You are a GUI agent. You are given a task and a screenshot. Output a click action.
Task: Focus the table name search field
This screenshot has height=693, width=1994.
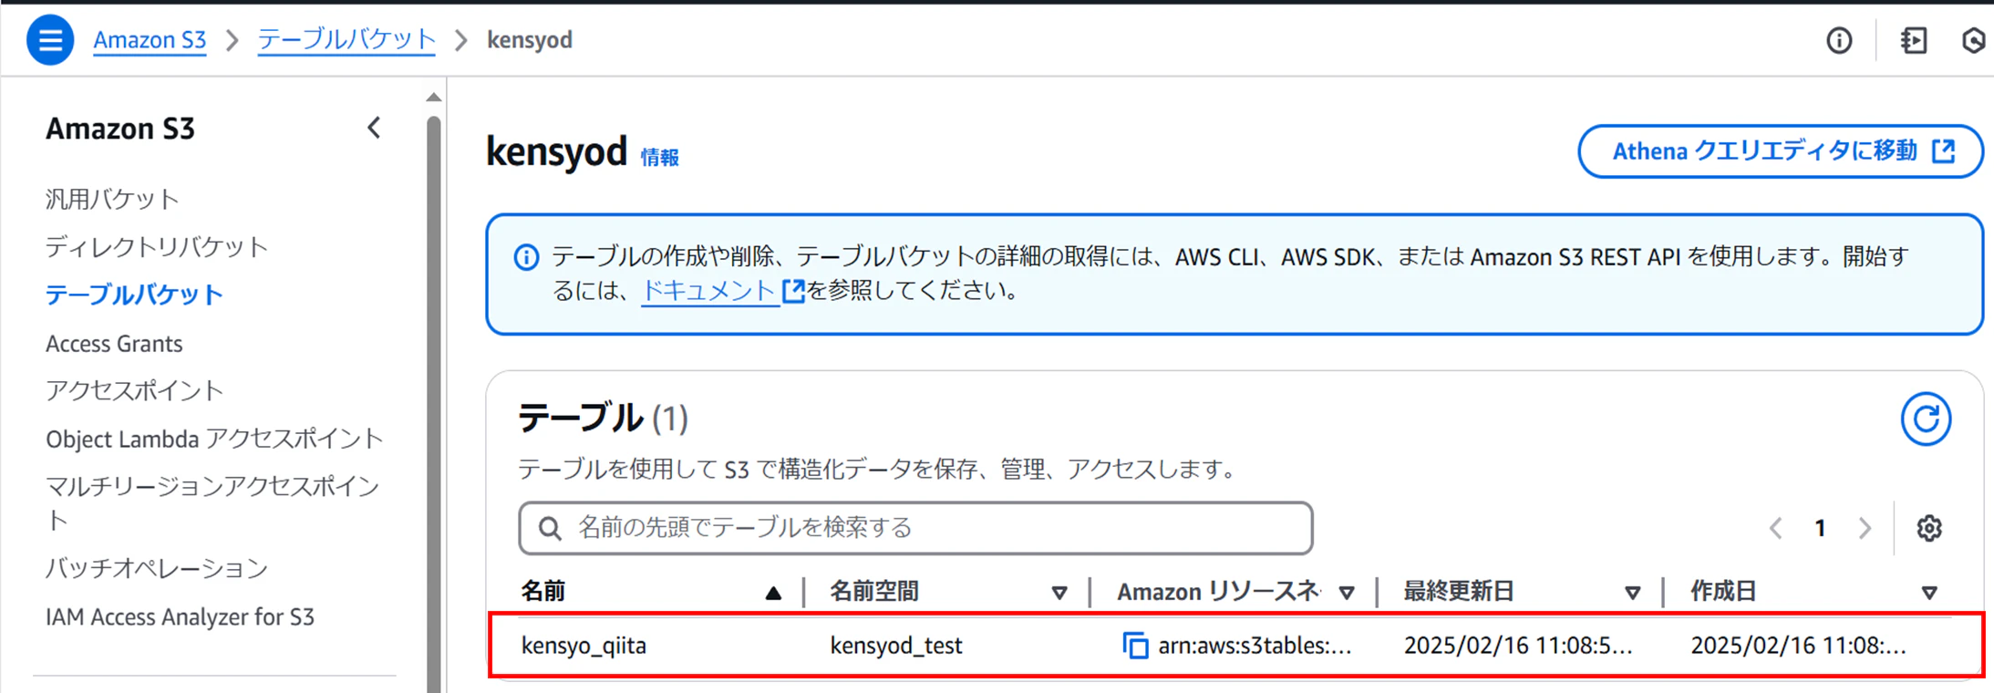pyautogui.click(x=915, y=528)
